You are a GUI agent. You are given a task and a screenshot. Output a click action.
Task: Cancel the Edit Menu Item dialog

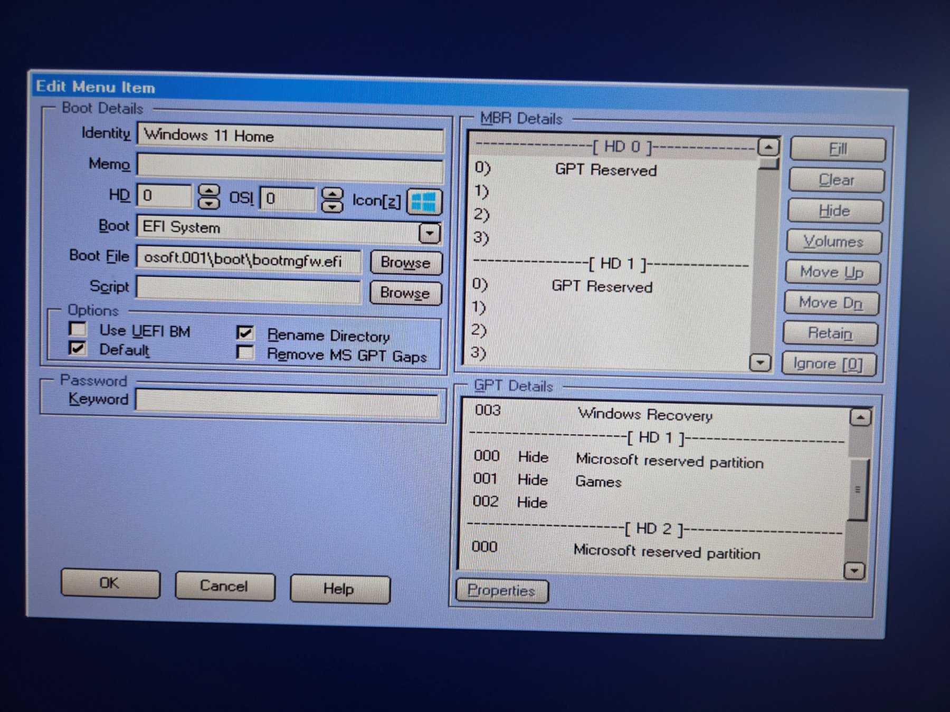click(x=225, y=586)
